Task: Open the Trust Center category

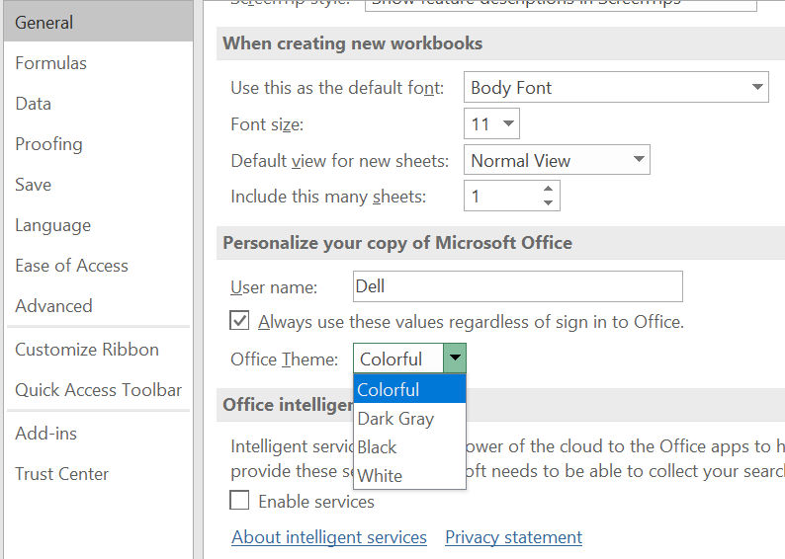Action: pos(61,474)
